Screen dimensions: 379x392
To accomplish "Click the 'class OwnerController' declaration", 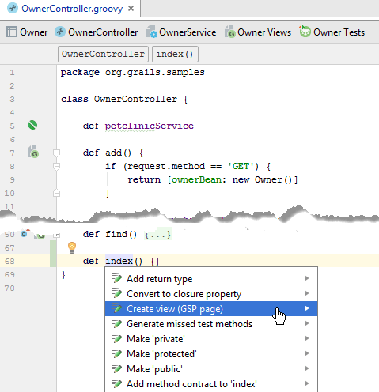I will point(124,100).
